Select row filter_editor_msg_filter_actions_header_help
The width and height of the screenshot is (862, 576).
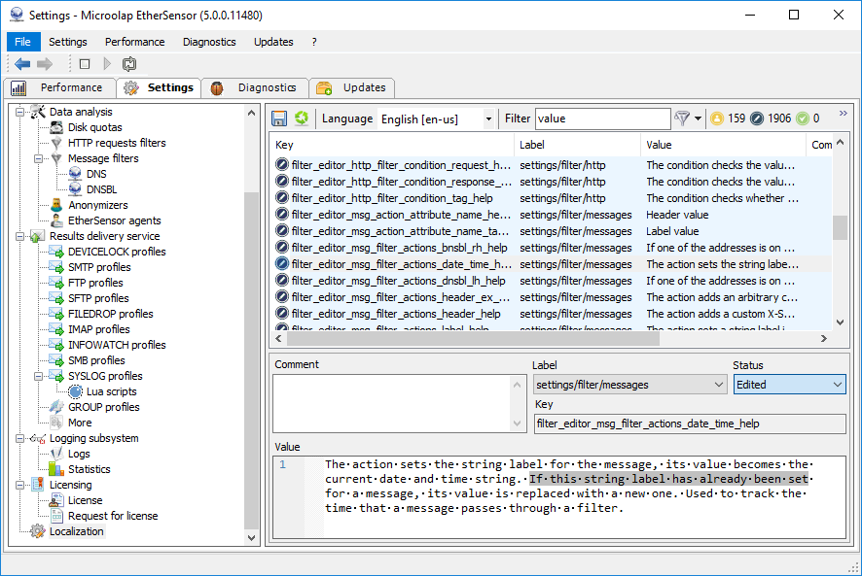(551, 314)
